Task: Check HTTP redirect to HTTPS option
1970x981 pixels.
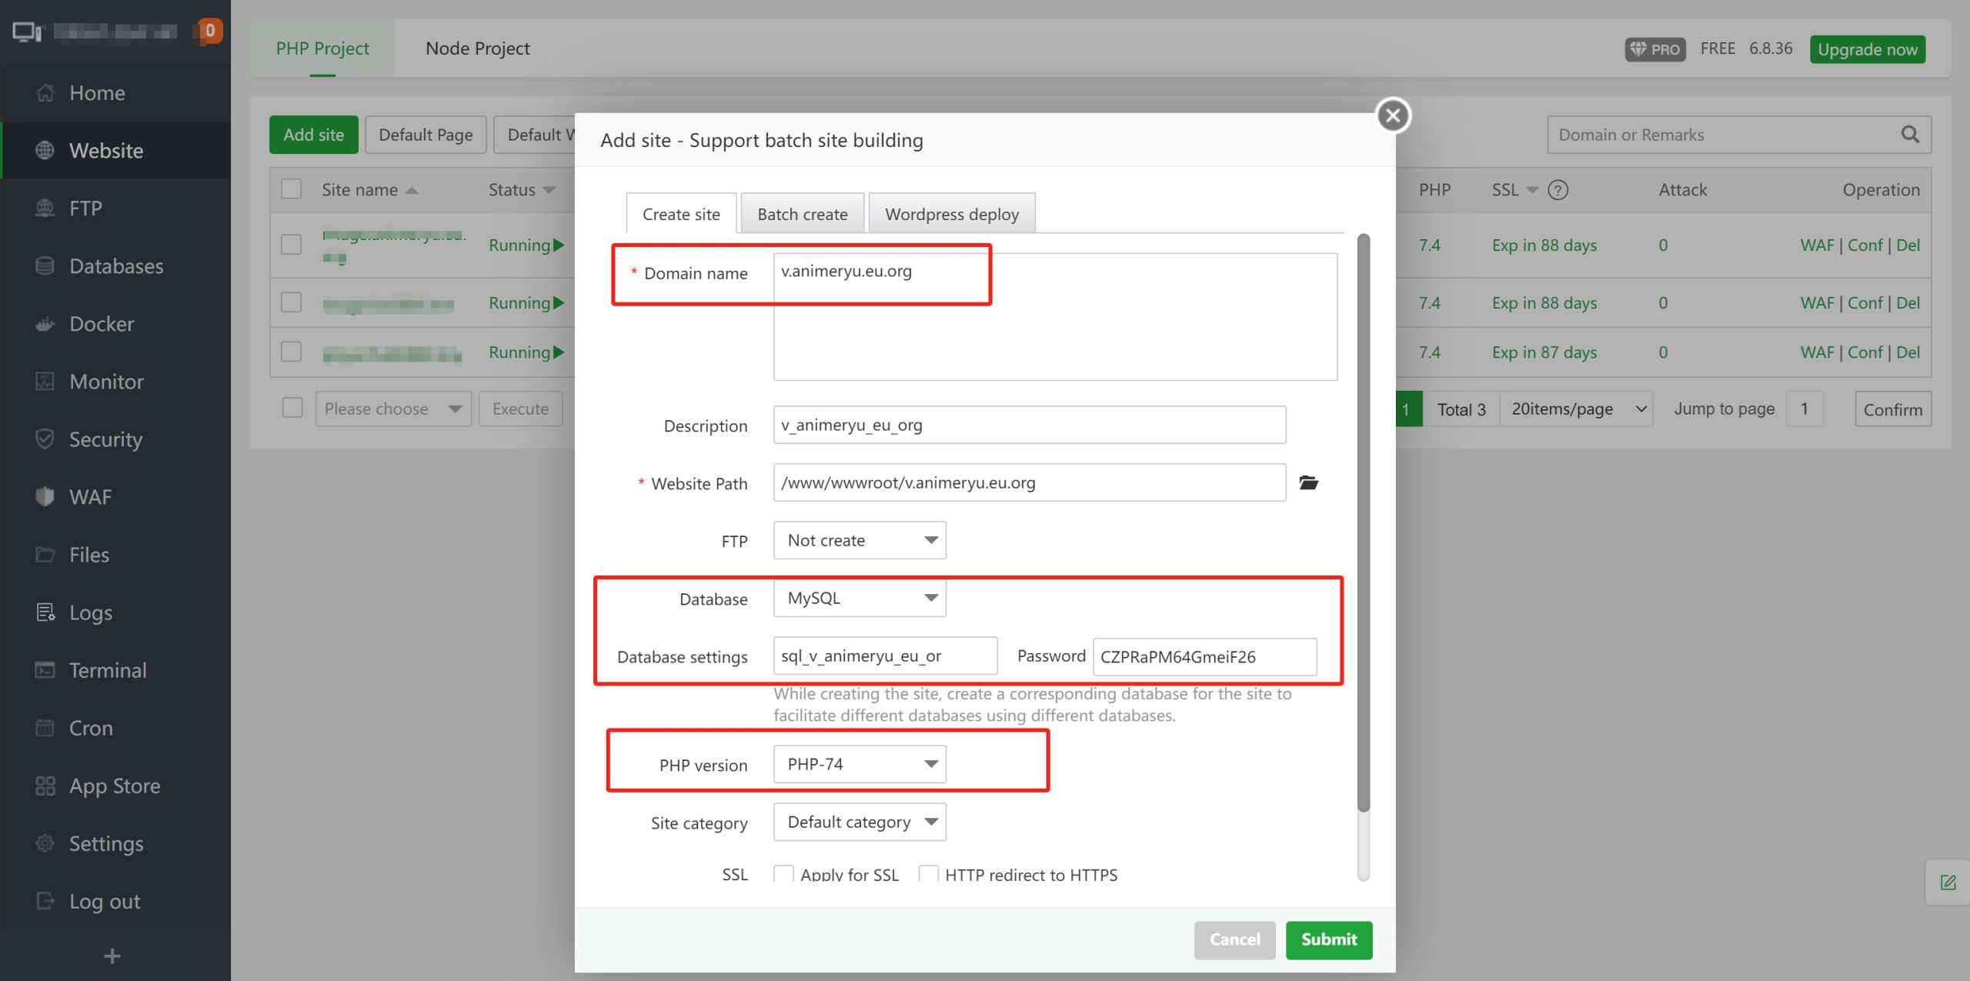Action: pyautogui.click(x=928, y=873)
